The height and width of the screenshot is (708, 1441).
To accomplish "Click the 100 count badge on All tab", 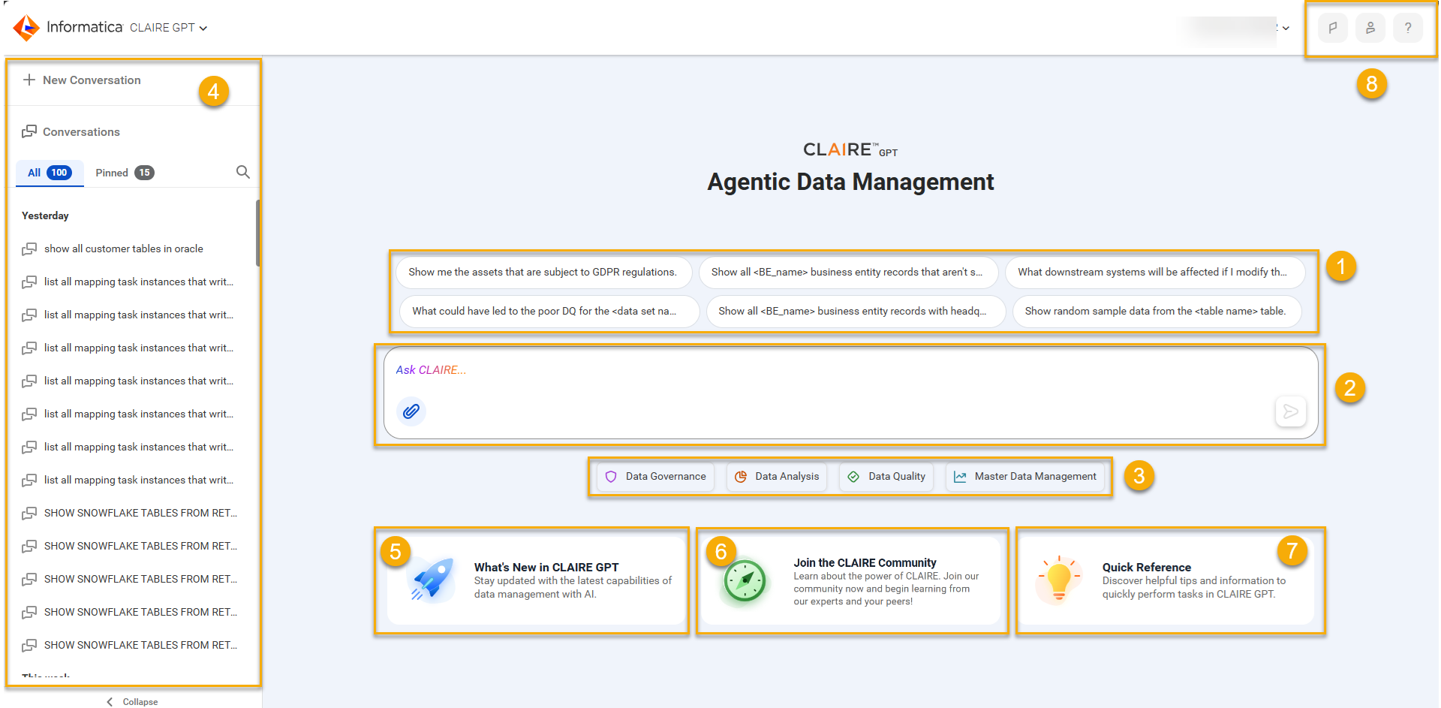I will (x=59, y=173).
